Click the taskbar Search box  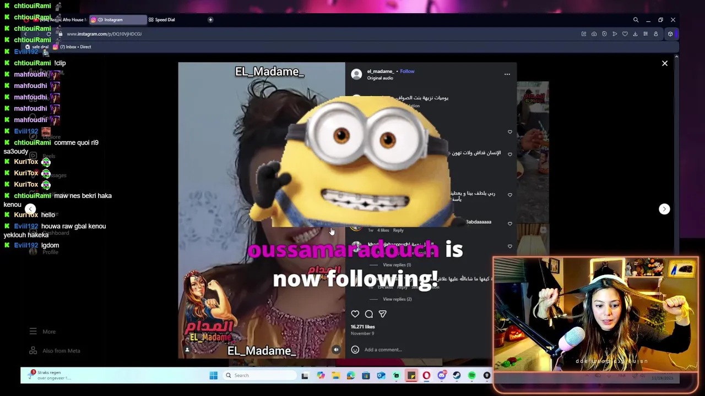click(260, 376)
